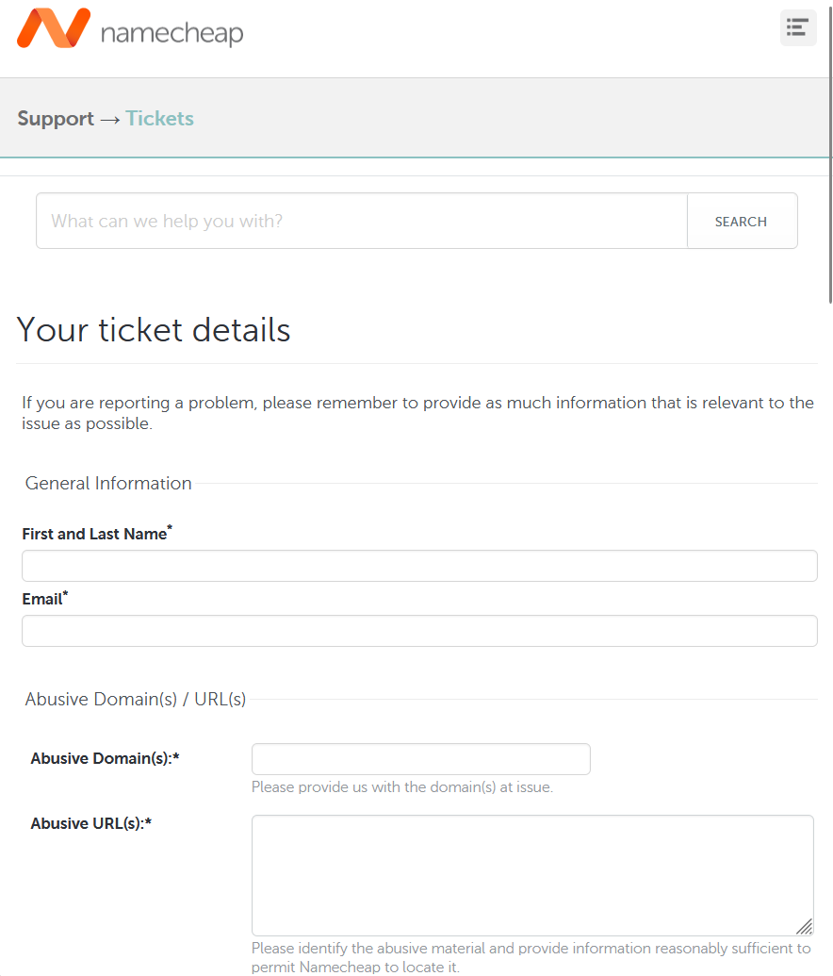Viewport: 833px width, 976px height.
Task: Click the 'Your ticket details' heading
Action: pos(154,330)
